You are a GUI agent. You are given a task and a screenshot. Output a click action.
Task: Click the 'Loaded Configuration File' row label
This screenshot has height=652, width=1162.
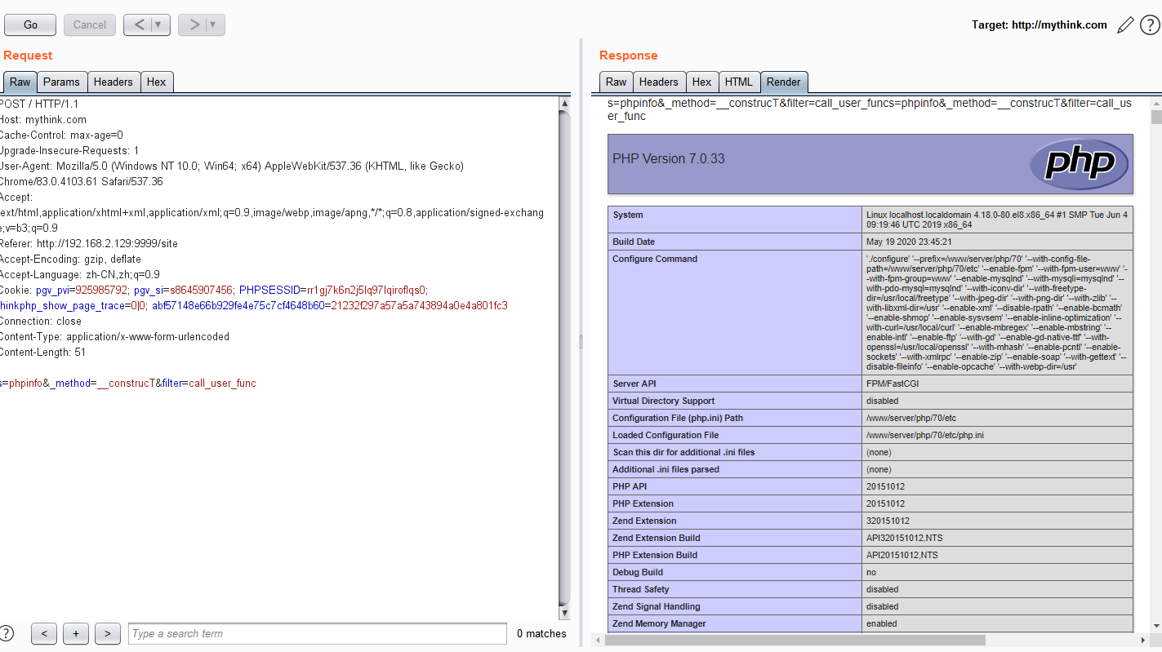click(666, 435)
